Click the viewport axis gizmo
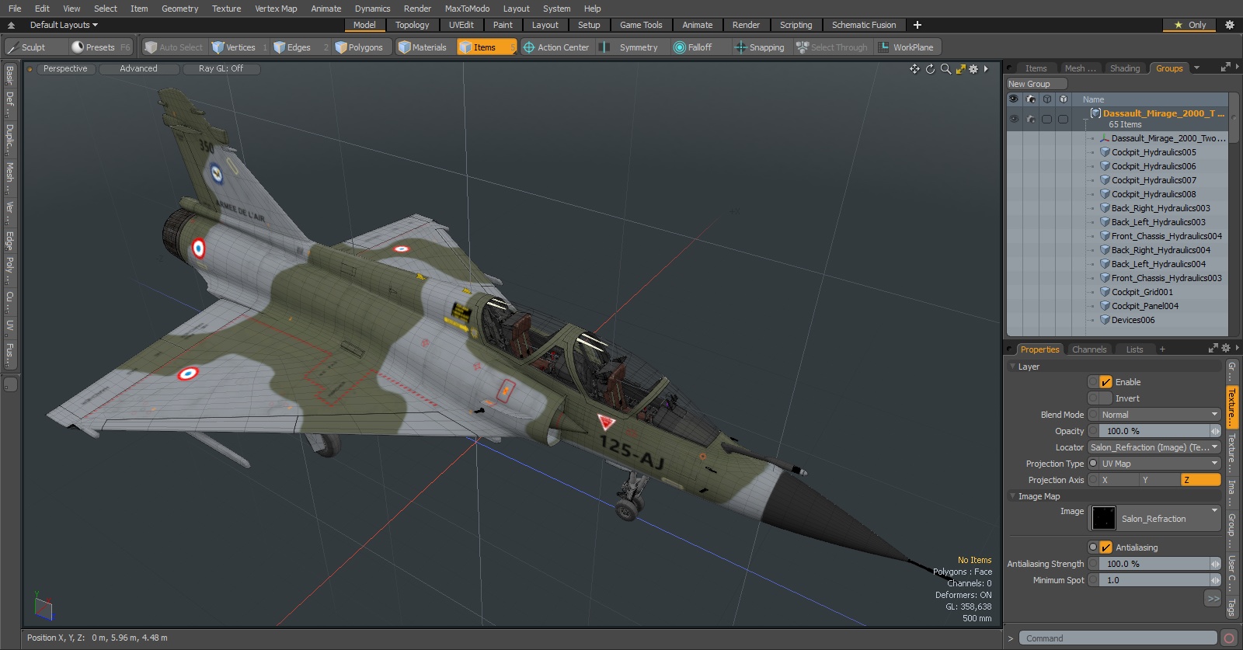1243x650 pixels. pyautogui.click(x=43, y=607)
